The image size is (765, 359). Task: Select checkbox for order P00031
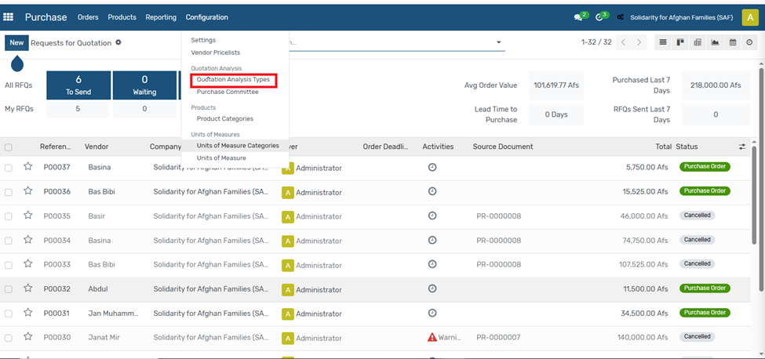click(9, 314)
